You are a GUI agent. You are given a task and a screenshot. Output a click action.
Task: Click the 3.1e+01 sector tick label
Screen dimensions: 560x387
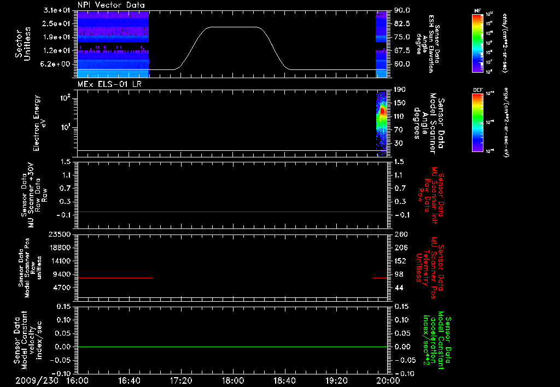[57, 10]
